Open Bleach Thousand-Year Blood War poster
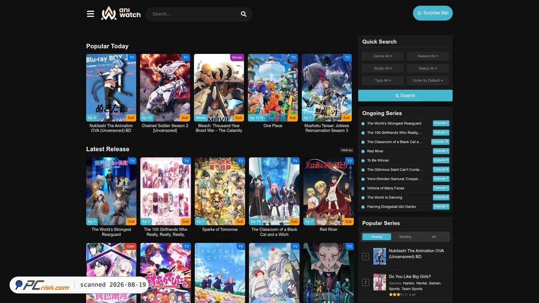The image size is (539, 303). point(219,88)
